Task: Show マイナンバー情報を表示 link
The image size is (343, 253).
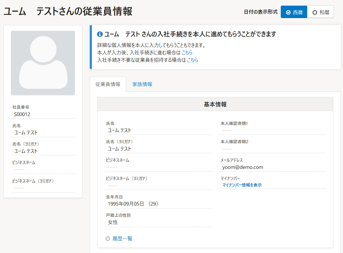Action: [x=242, y=185]
